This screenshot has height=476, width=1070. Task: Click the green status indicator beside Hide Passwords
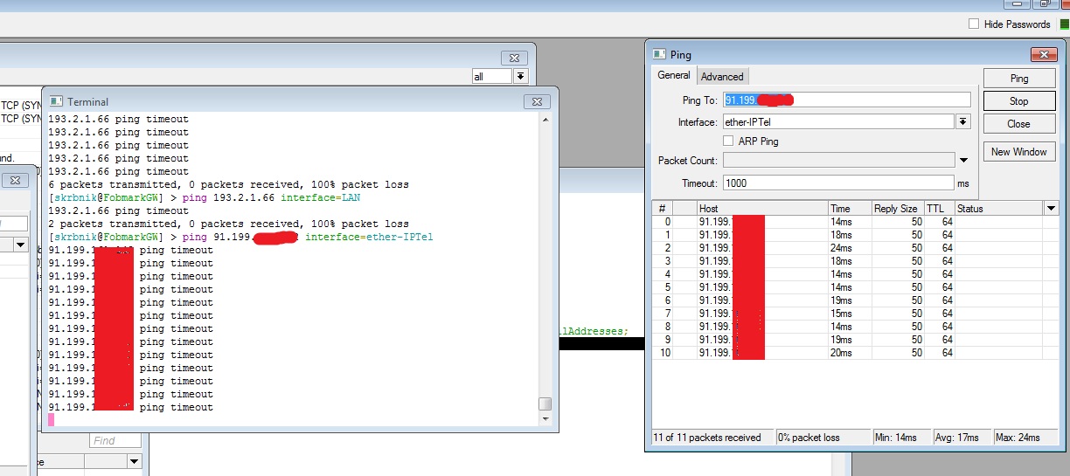pyautogui.click(x=1064, y=24)
